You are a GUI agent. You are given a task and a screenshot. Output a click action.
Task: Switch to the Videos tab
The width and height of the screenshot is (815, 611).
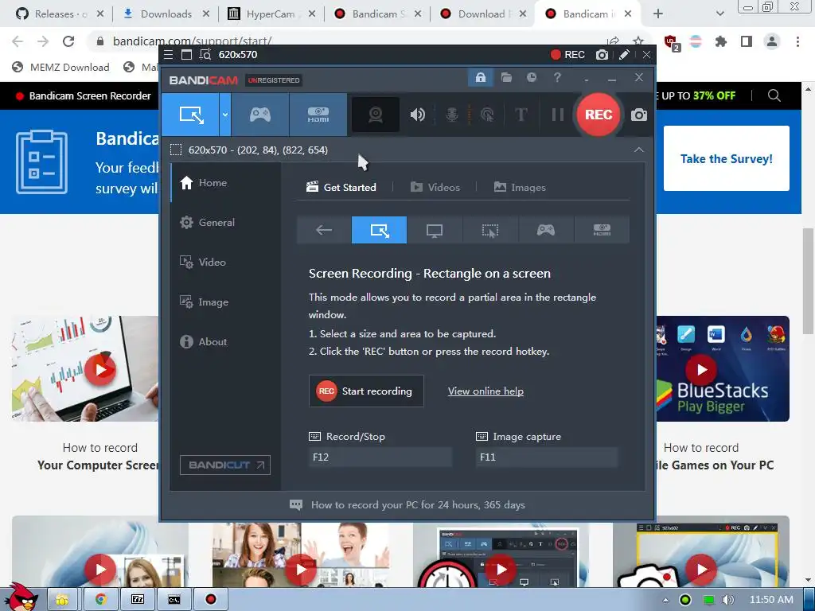pyautogui.click(x=435, y=187)
